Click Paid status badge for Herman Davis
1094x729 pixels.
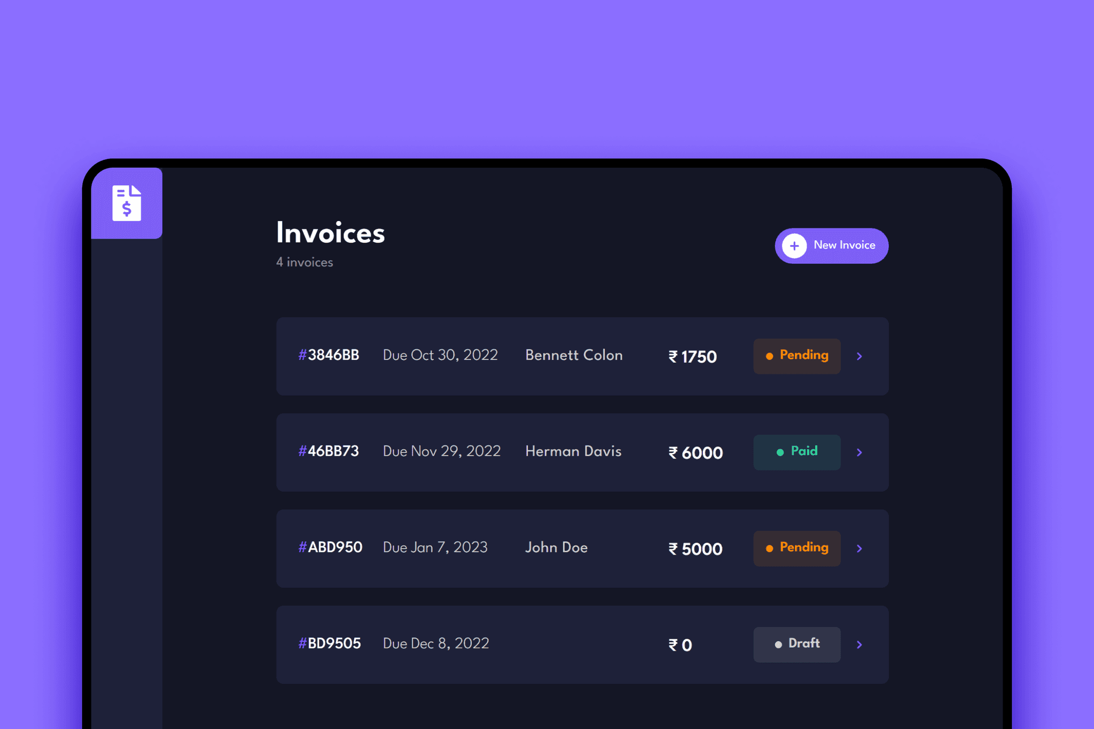pos(796,452)
